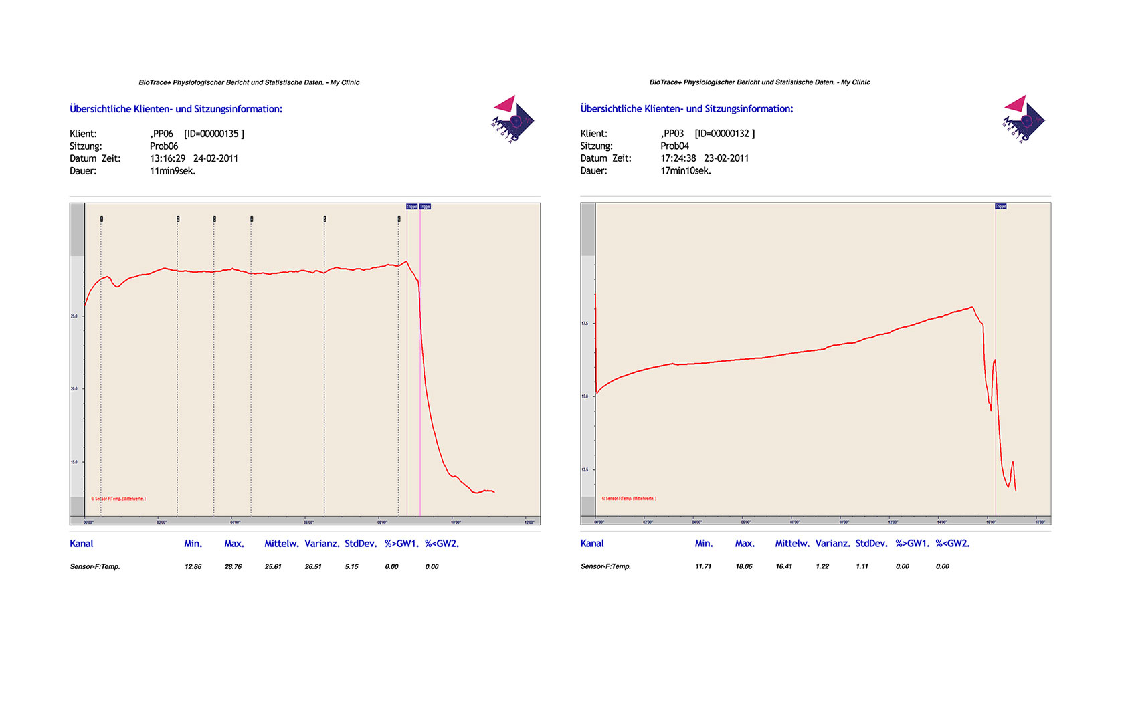Click the 'Sensor-F:Temp.' row label in the left table
This screenshot has width=1124, height=702.
pyautogui.click(x=95, y=567)
